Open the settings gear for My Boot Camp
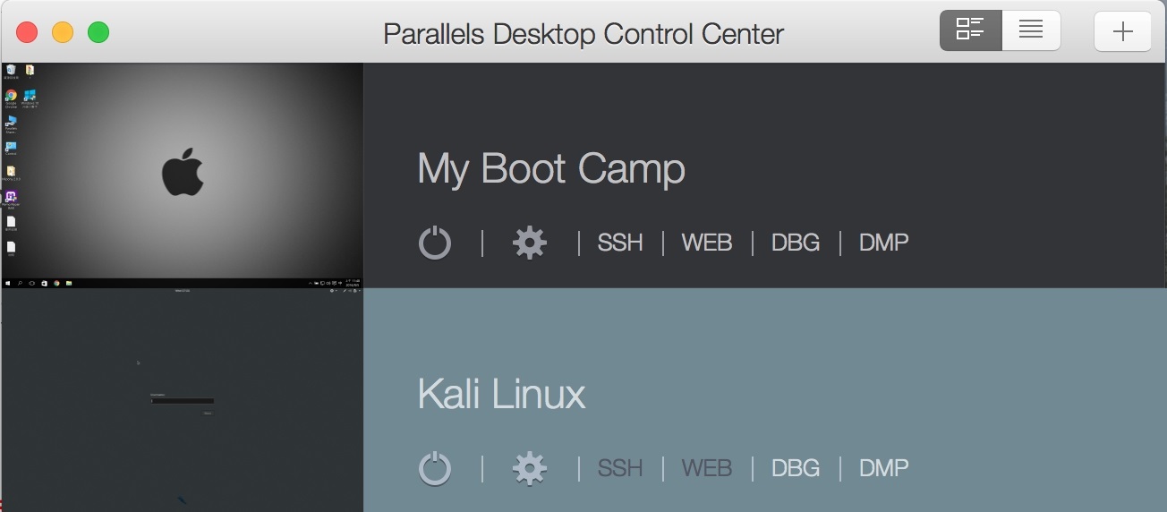Viewport: 1167px width, 512px height. coord(530,243)
